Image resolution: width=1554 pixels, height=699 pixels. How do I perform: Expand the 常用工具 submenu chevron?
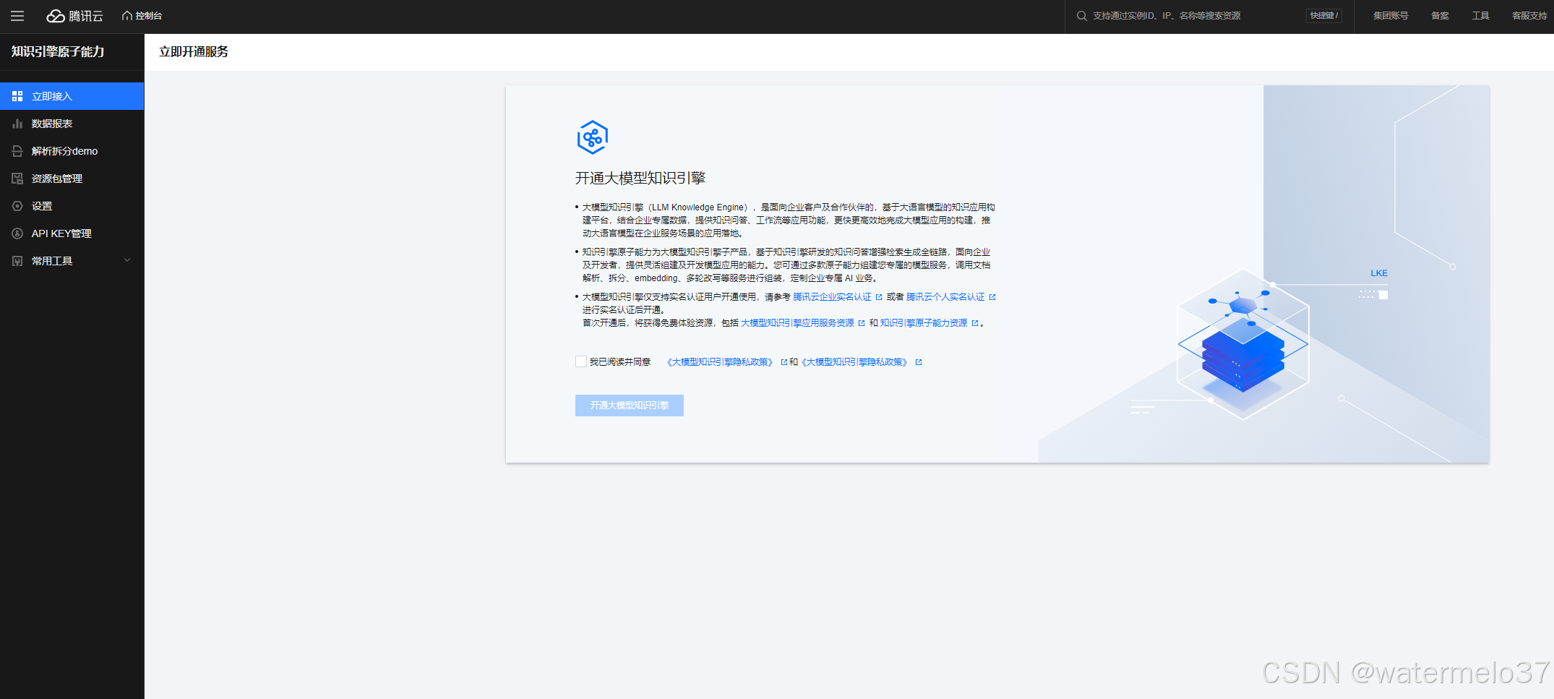[127, 260]
